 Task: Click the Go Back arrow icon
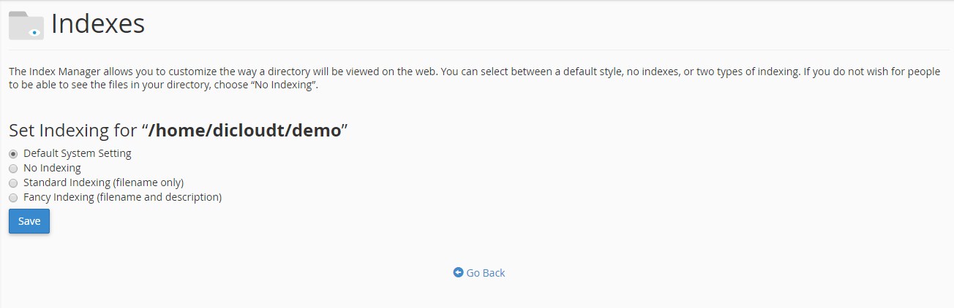coord(458,272)
